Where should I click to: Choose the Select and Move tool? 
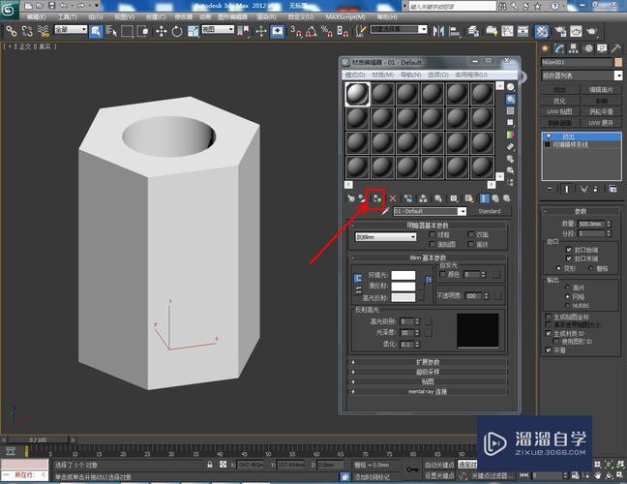click(162, 31)
